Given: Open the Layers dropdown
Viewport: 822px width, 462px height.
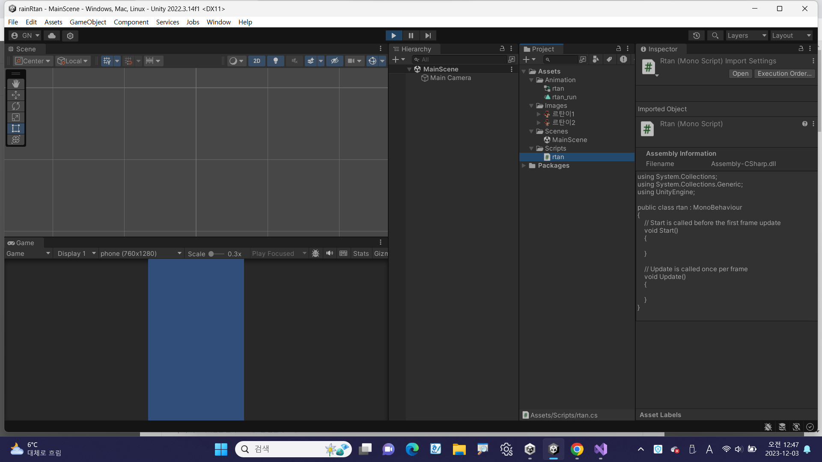Looking at the screenshot, I should coord(747,36).
